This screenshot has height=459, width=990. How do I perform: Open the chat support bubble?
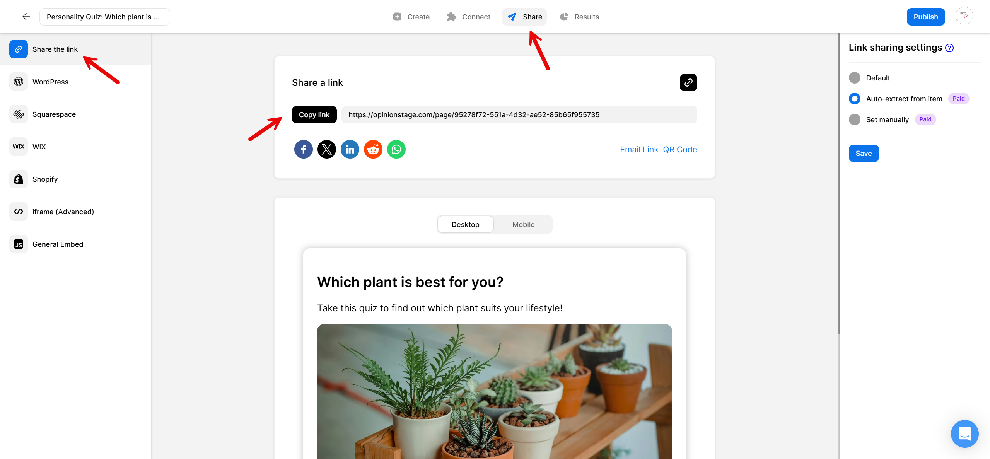pos(965,434)
